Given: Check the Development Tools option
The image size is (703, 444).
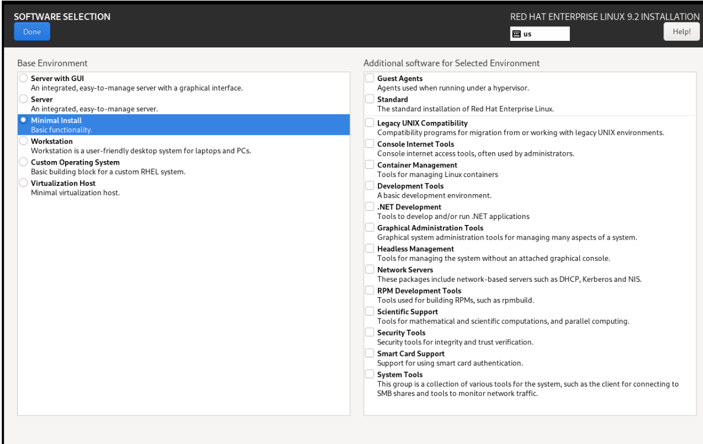Looking at the screenshot, I should tap(370, 185).
